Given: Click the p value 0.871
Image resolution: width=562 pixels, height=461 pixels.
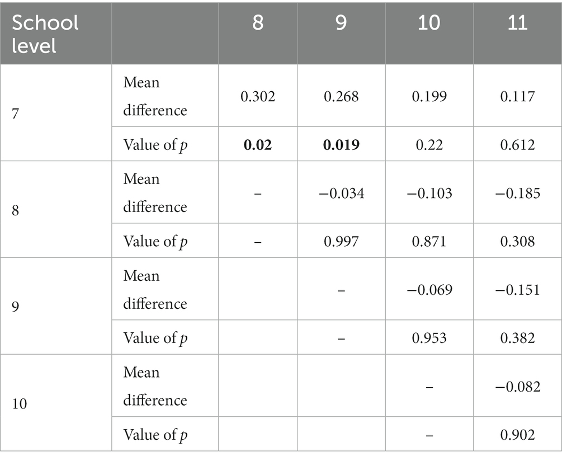Looking at the screenshot, I should pyautogui.click(x=429, y=241).
